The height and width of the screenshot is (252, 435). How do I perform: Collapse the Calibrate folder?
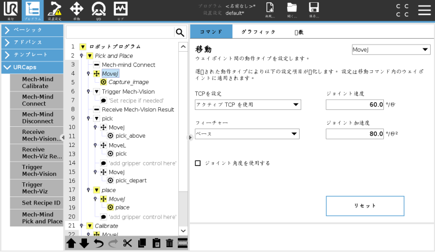(x=90, y=226)
